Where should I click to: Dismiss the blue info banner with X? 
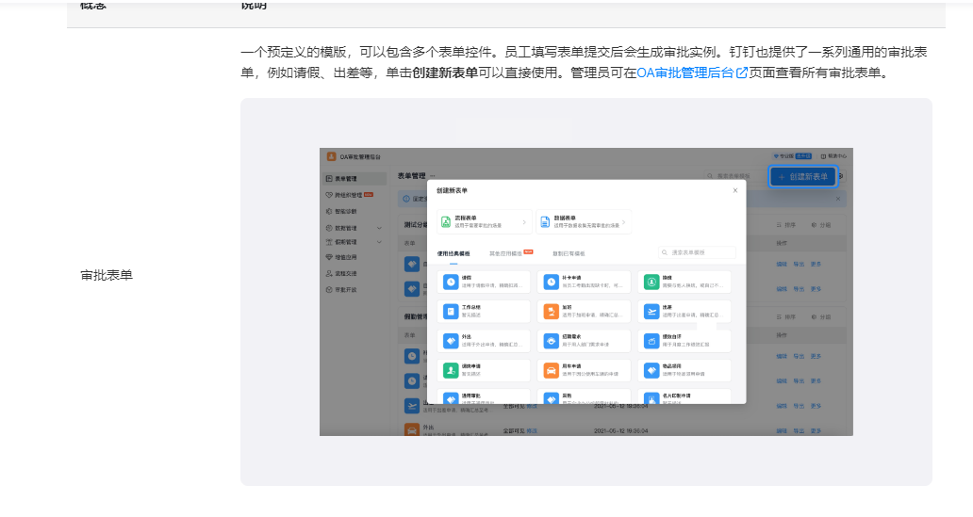(838, 199)
